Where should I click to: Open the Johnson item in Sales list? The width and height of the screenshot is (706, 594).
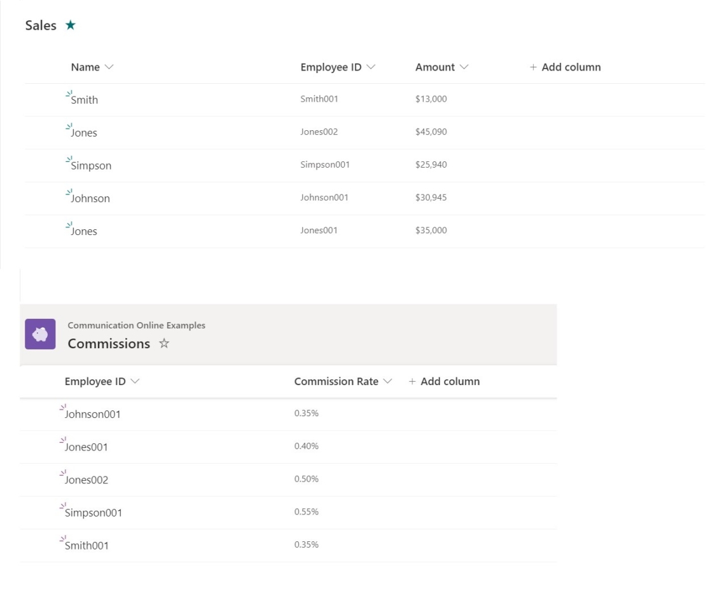[x=90, y=199]
